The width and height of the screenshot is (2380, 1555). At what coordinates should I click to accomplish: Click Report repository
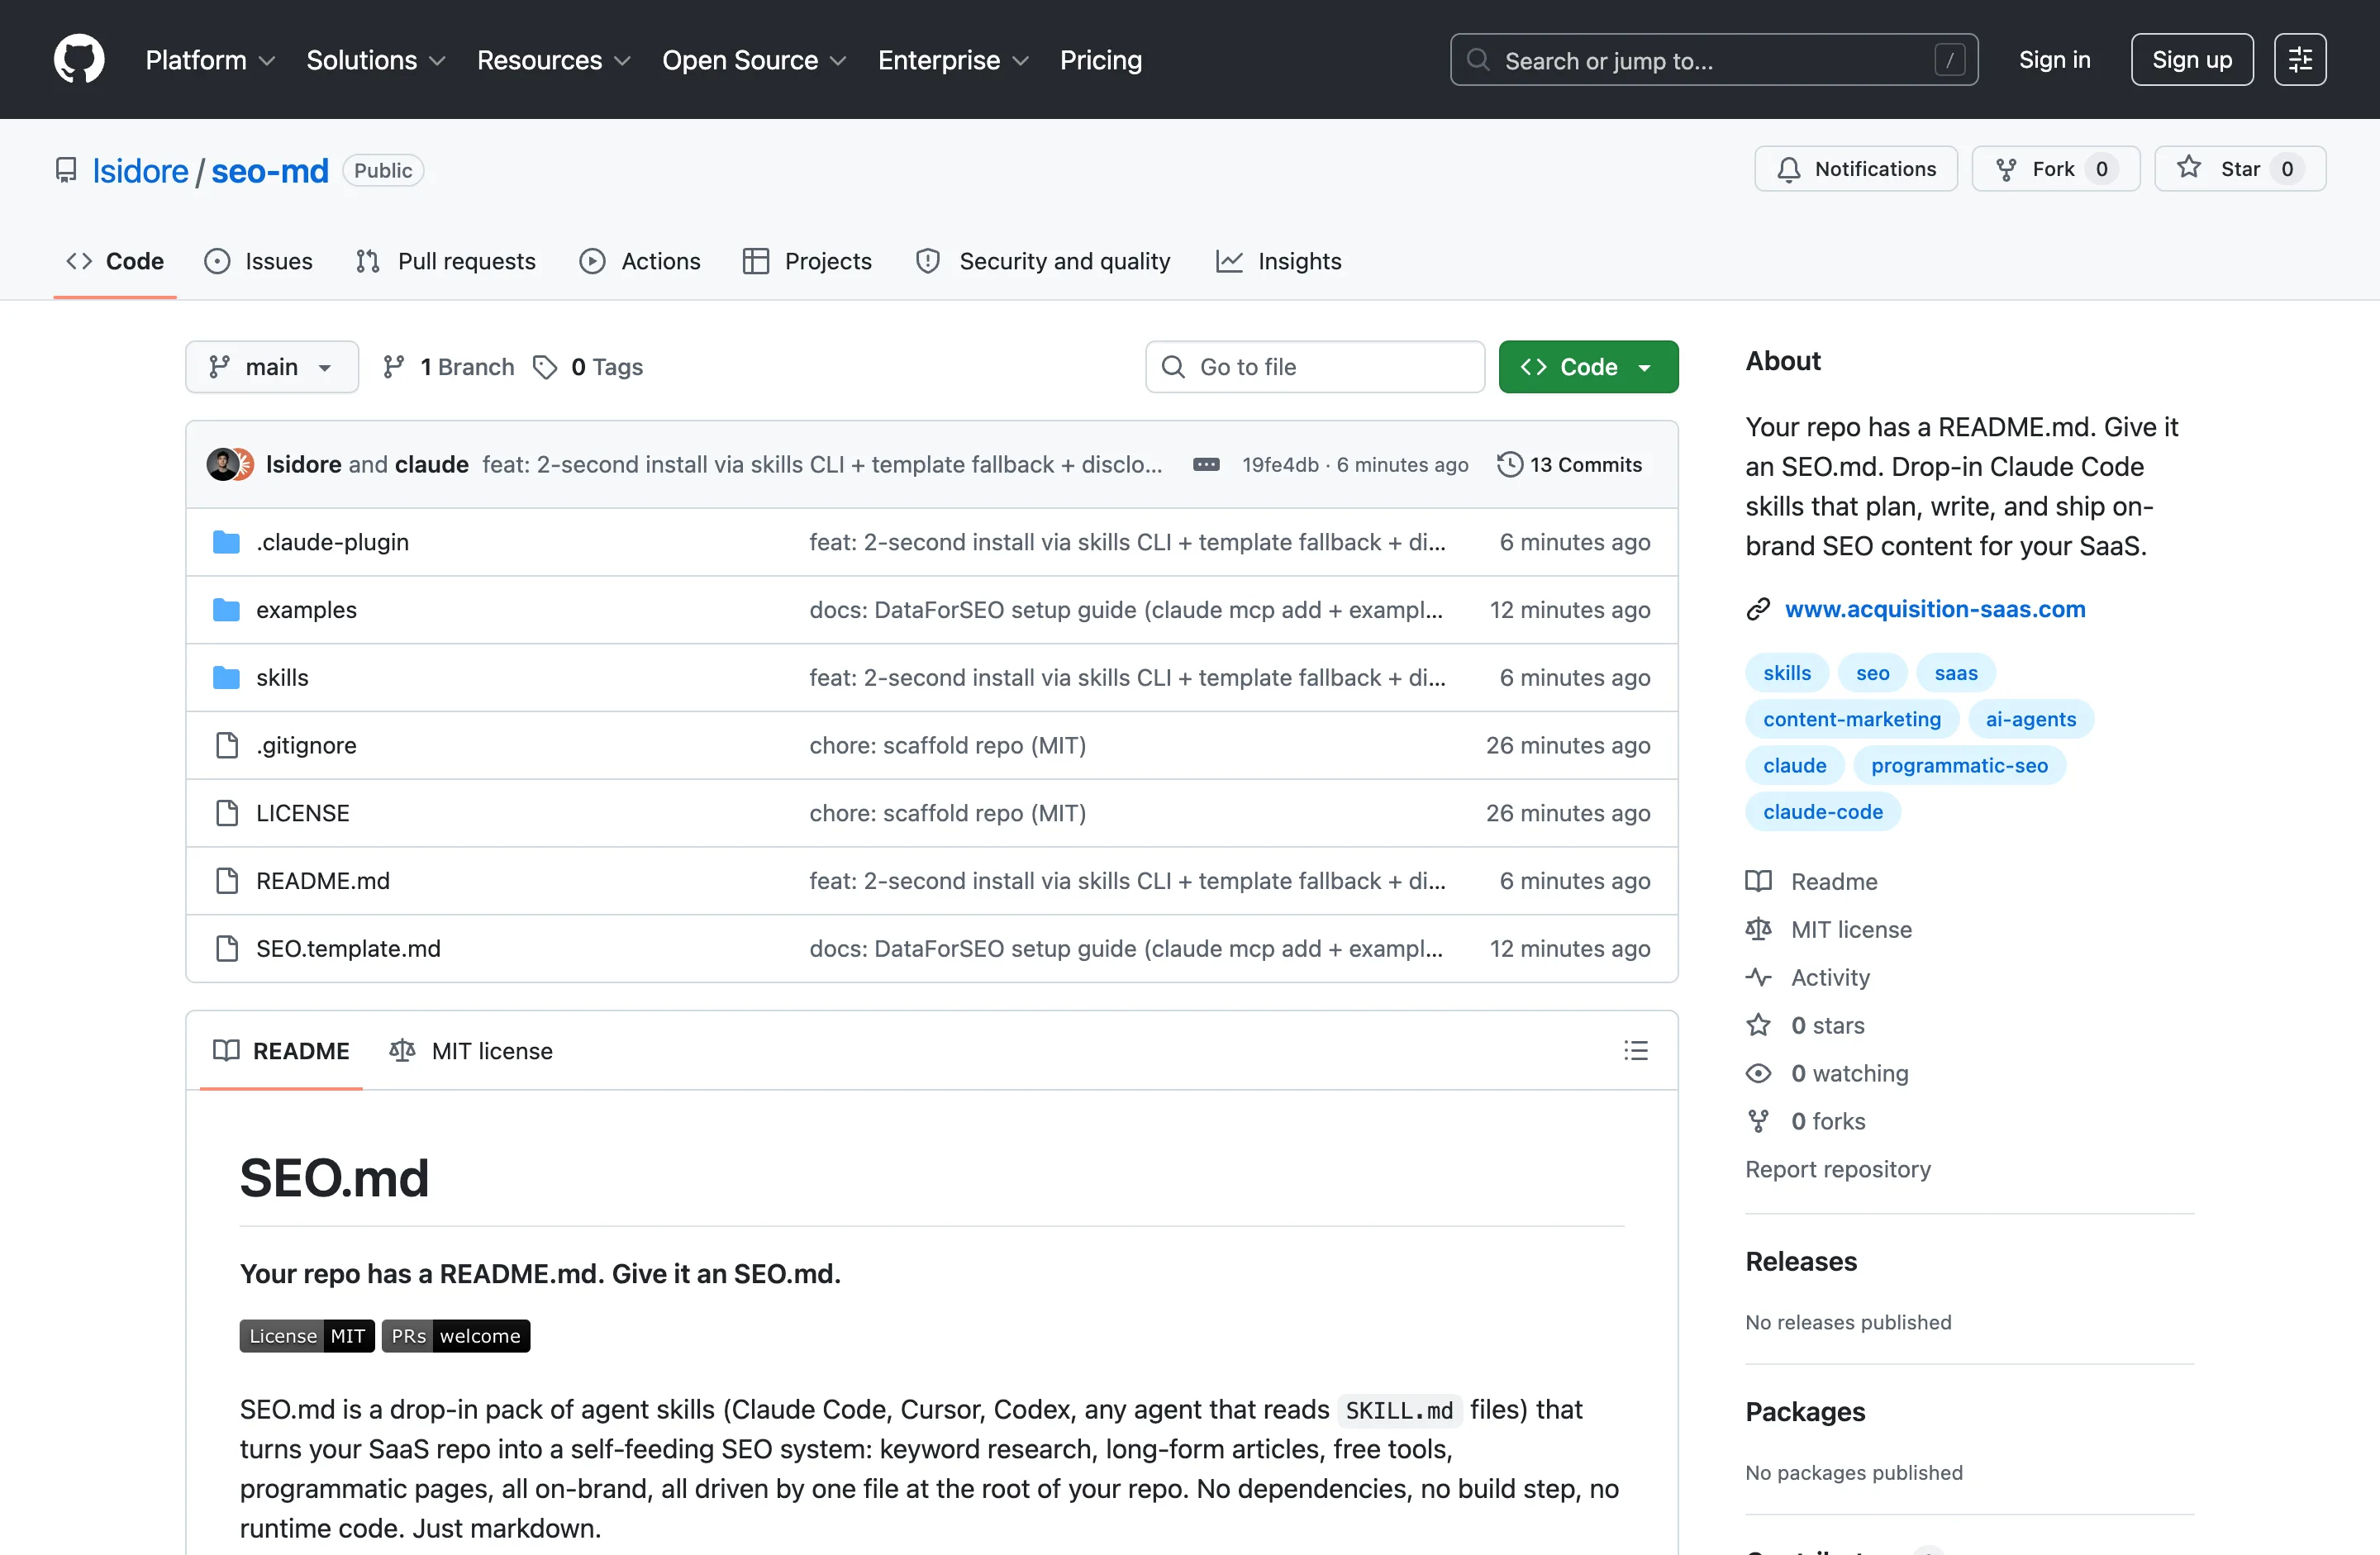[x=1837, y=1169]
